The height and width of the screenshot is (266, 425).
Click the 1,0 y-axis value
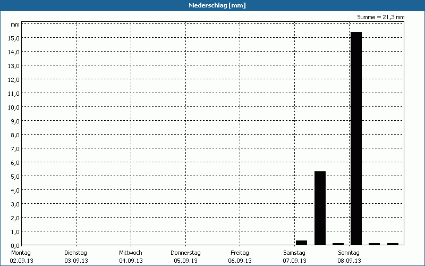15,232
